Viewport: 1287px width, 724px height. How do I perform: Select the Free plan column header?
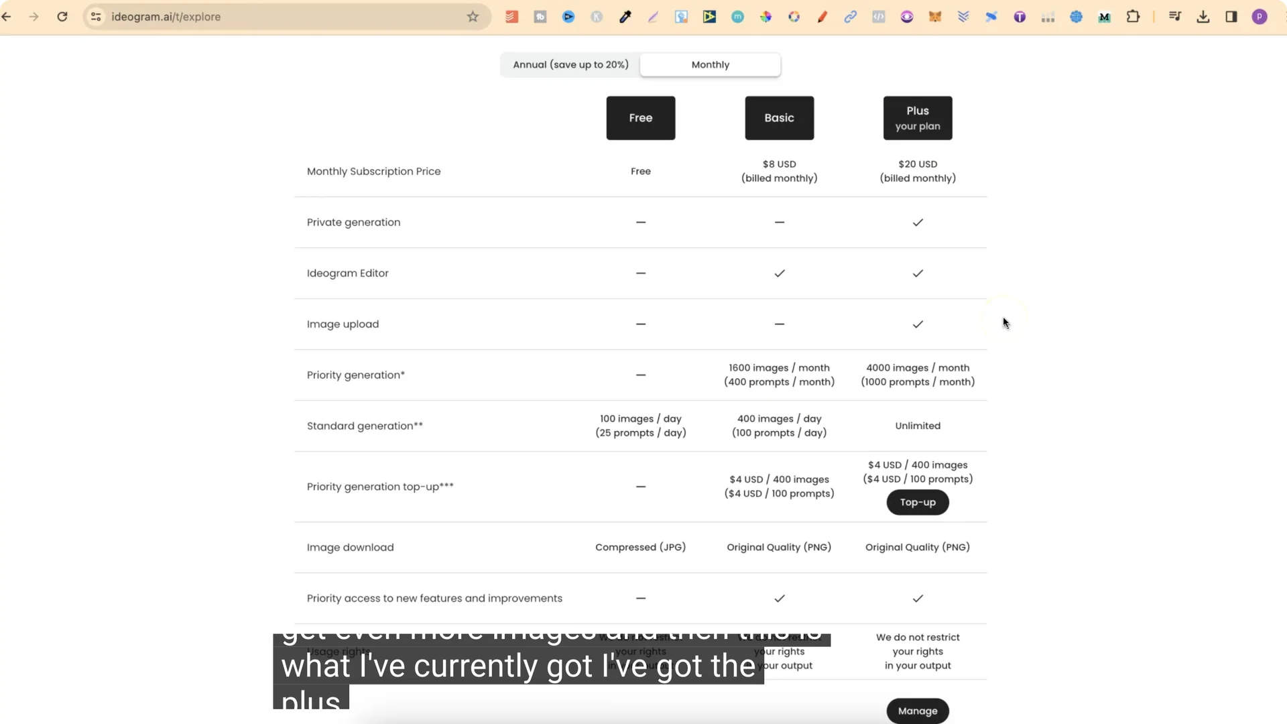[x=640, y=117]
